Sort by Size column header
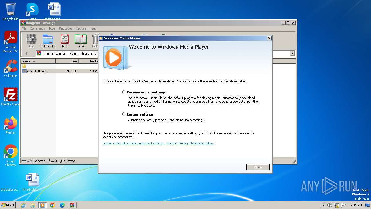 (x=67, y=61)
